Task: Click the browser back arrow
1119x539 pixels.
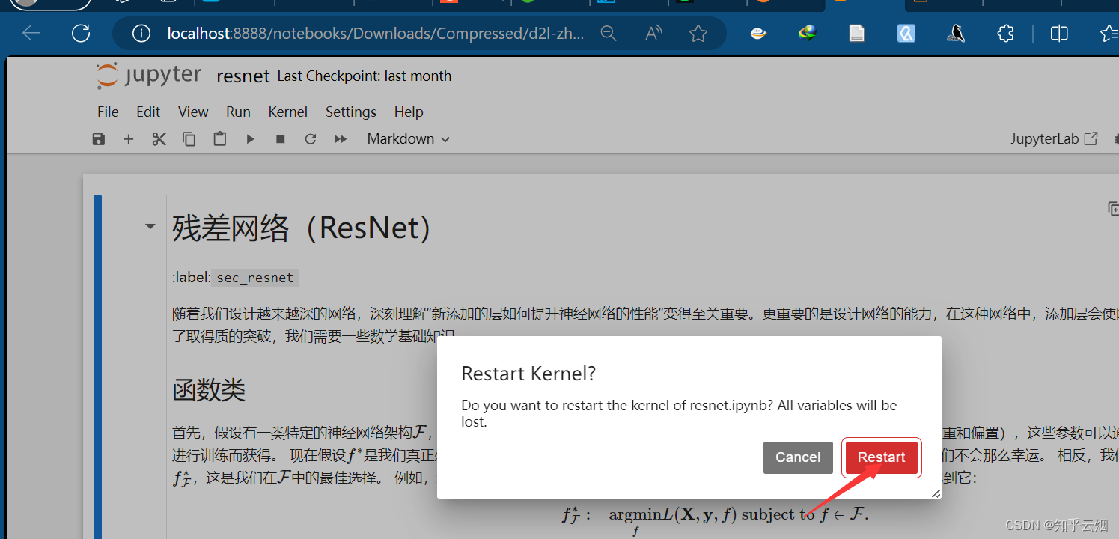Action: (31, 33)
